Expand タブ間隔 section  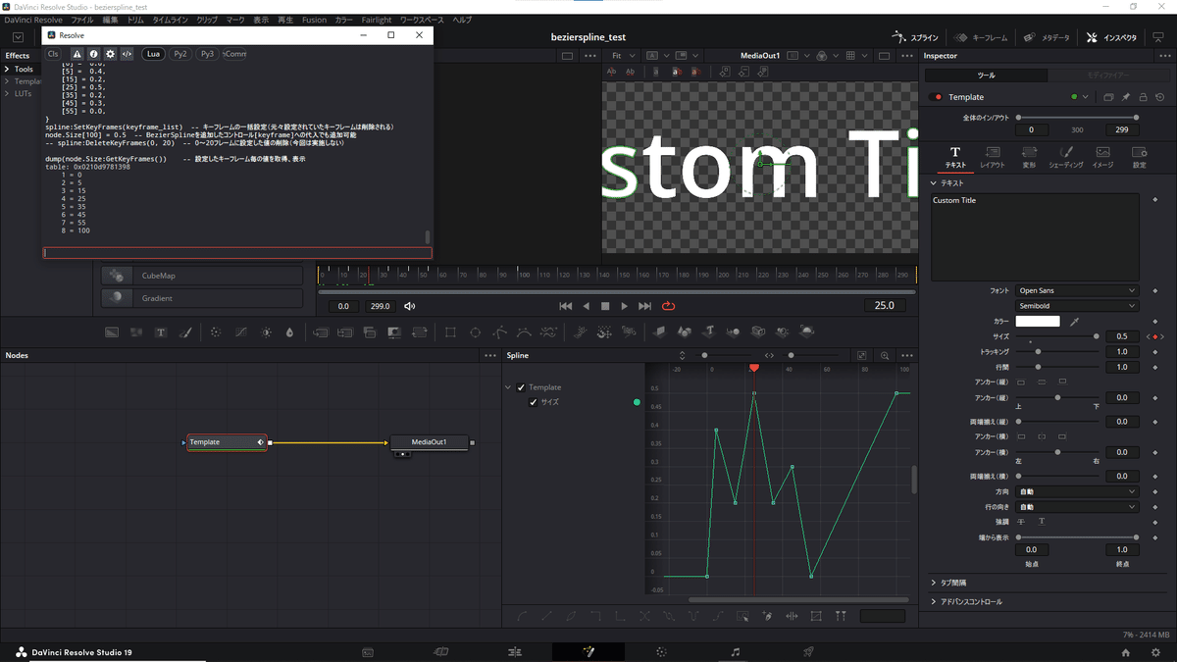(x=934, y=583)
